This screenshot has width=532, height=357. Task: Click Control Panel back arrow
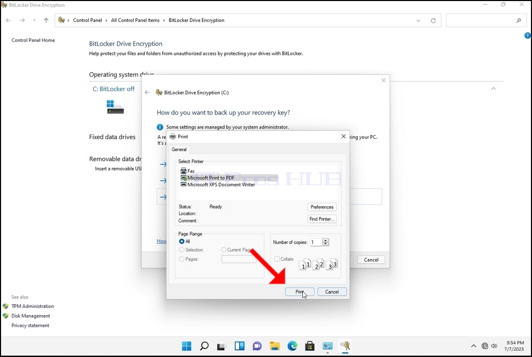(8, 20)
